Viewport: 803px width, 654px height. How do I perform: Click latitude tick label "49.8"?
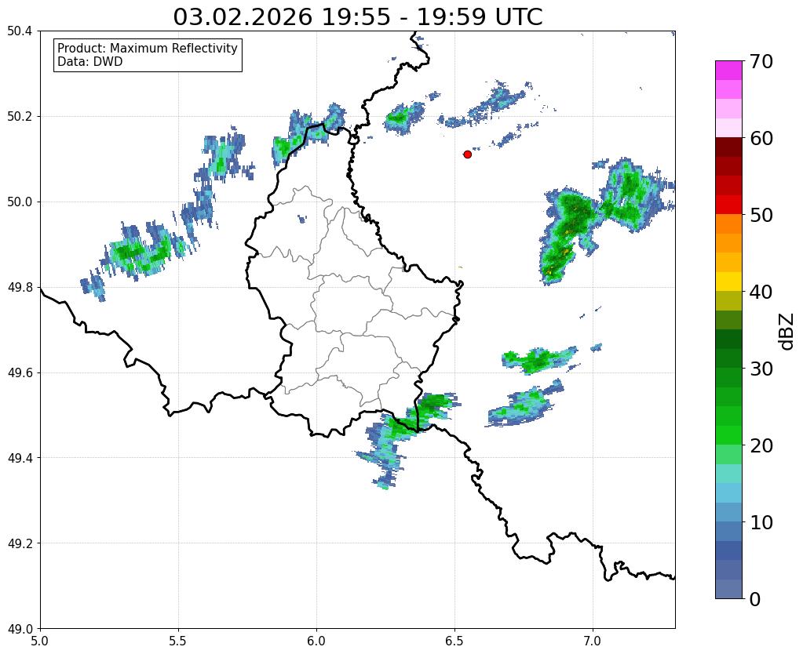(x=20, y=288)
